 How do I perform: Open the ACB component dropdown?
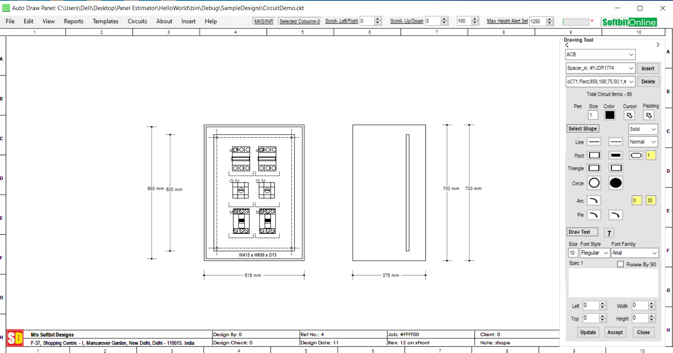[600, 55]
